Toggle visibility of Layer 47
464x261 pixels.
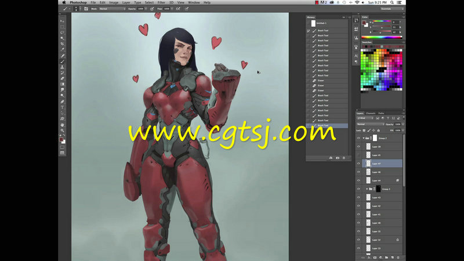[358, 164]
